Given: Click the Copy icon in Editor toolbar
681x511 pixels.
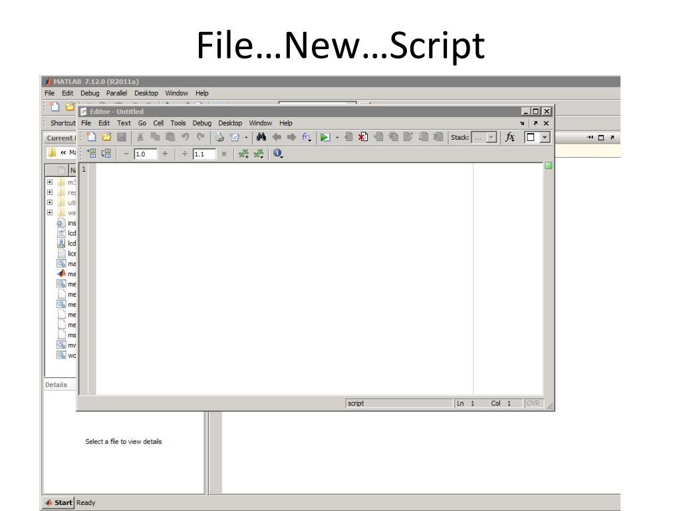Looking at the screenshot, I should [155, 137].
